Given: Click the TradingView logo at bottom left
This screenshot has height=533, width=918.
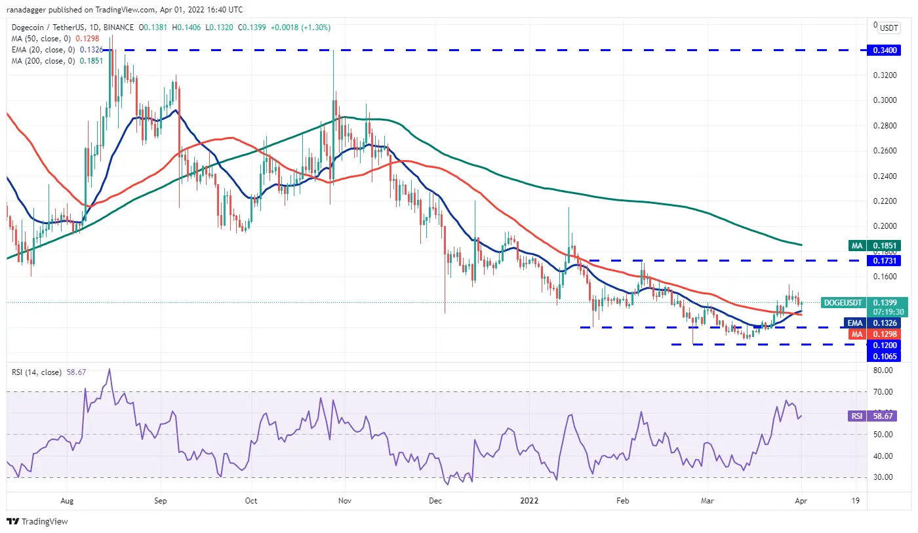Looking at the screenshot, I should pos(37,521).
